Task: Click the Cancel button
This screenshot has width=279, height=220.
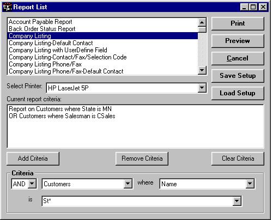Action: (x=238, y=58)
